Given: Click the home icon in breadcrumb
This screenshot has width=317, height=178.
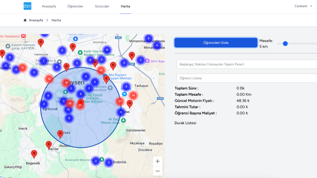Looking at the screenshot, I should coord(25,20).
